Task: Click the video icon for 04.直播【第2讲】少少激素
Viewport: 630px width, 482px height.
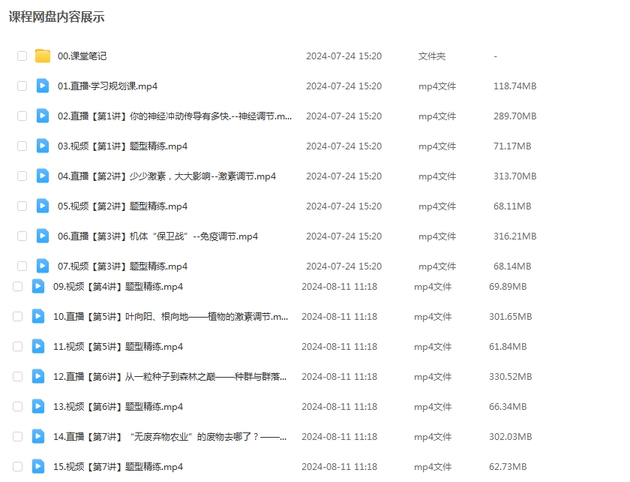Action: click(x=43, y=176)
